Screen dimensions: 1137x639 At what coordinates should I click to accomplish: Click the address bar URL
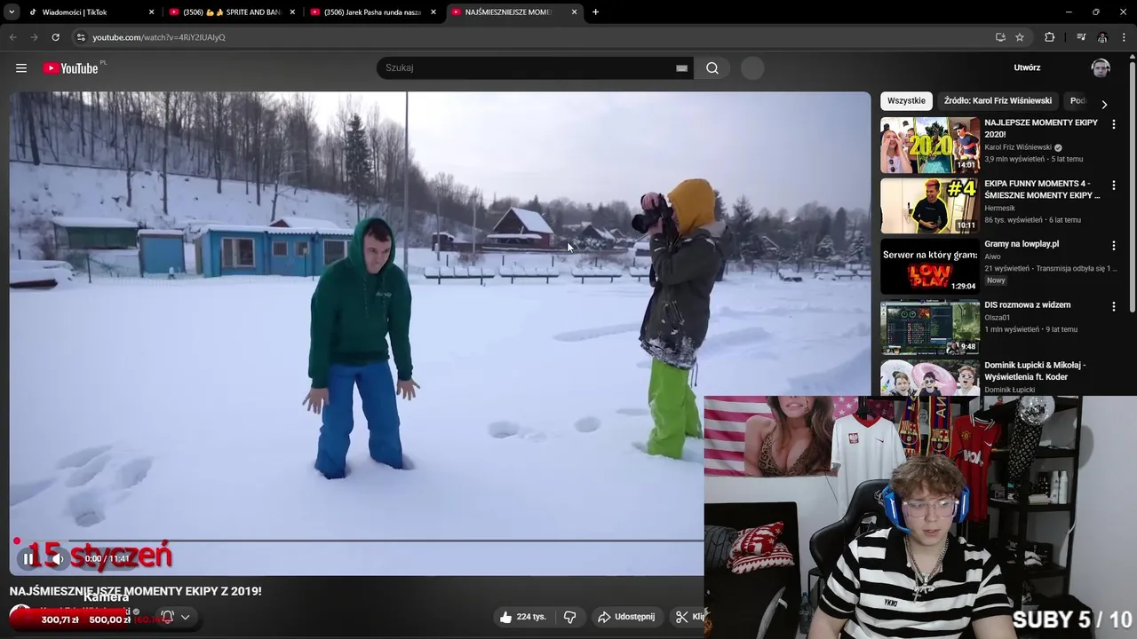click(159, 37)
